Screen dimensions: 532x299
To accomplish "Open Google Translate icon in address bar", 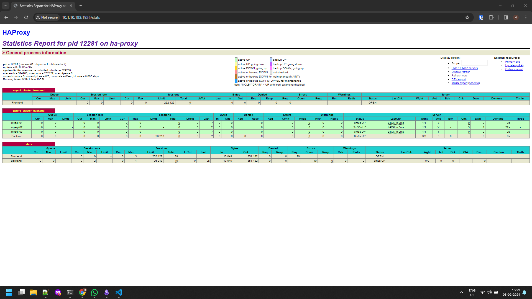I will pyautogui.click(x=481, y=17).
